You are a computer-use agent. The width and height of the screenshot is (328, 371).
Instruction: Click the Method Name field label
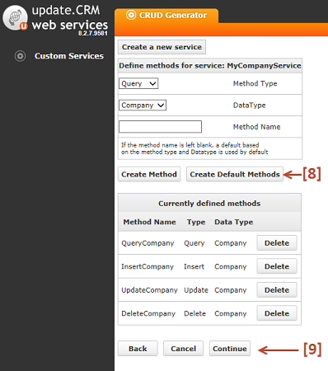(x=257, y=127)
